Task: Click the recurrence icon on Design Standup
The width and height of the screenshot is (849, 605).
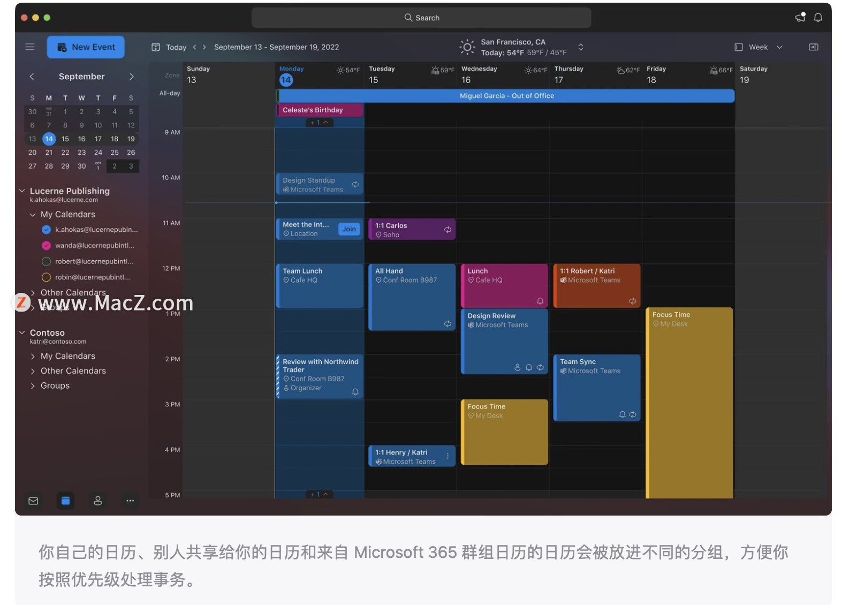Action: tap(355, 185)
